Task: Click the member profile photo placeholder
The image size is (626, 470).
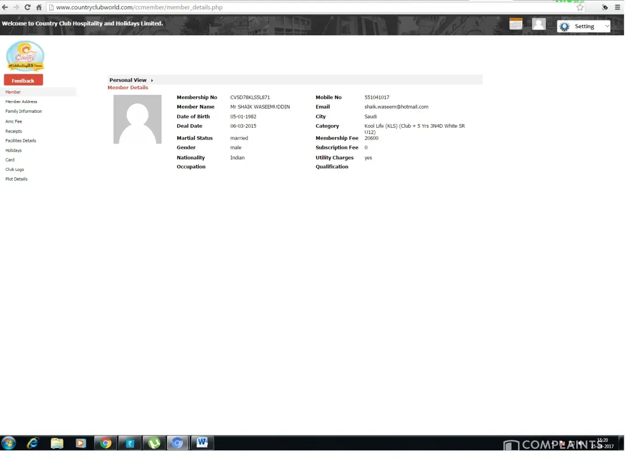Action: pyautogui.click(x=138, y=119)
